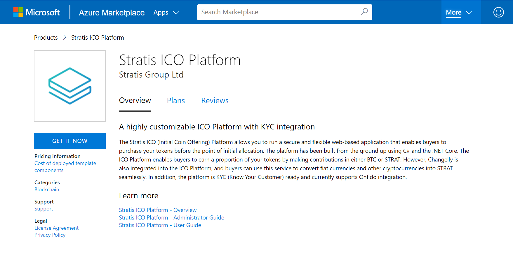The image size is (513, 258).
Task: Click the Pricing information heading
Action: [x=58, y=156]
